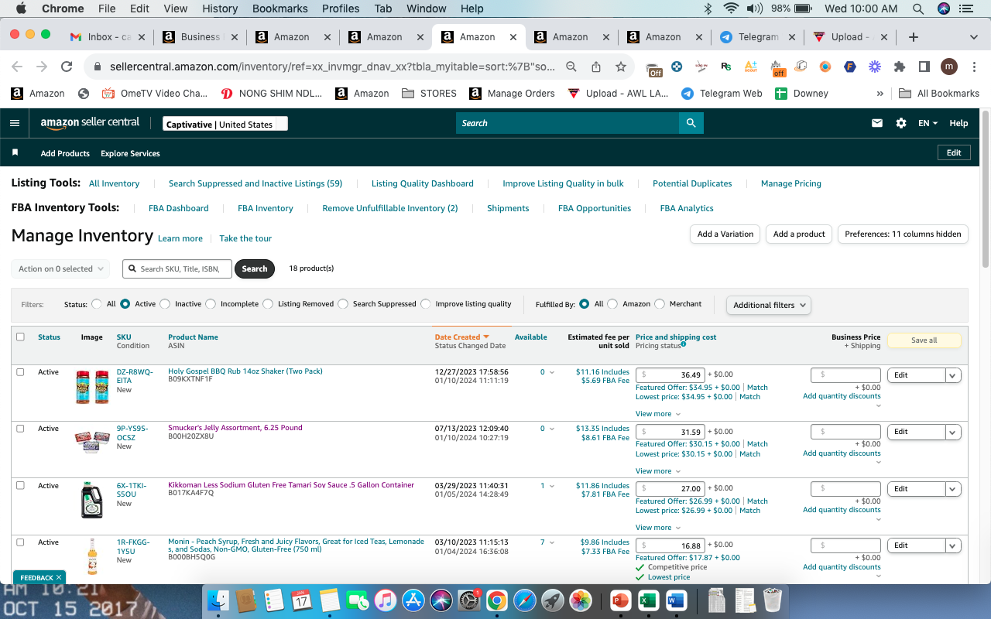This screenshot has width=991, height=619.
Task: Open the Chrome Extensions puzzle icon
Action: coord(899,67)
